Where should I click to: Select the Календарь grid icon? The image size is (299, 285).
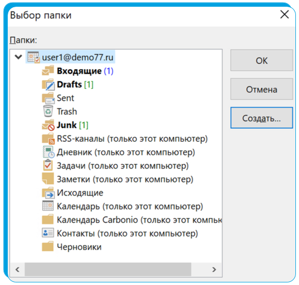(x=48, y=206)
